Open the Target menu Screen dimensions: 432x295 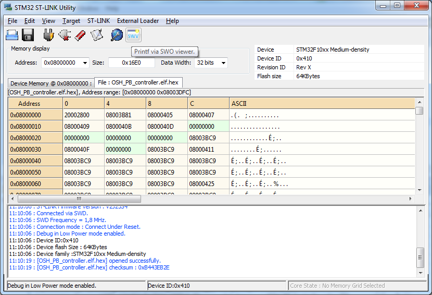[71, 21]
